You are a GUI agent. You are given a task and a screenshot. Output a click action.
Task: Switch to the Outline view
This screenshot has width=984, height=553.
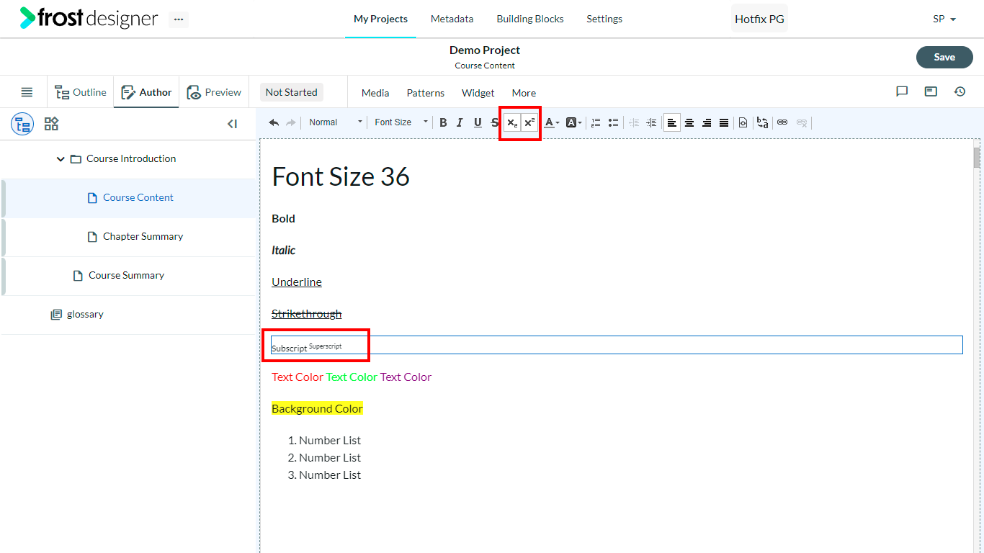click(81, 92)
